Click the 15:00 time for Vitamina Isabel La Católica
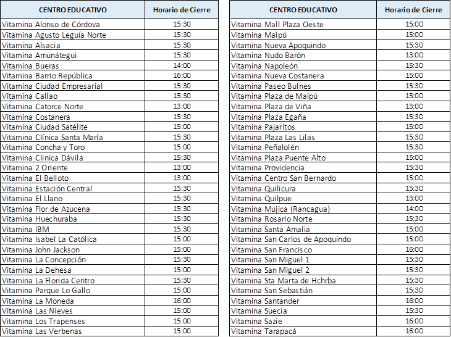 tap(182, 239)
